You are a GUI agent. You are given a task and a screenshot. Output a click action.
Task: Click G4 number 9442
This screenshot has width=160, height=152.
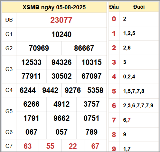click(x=50, y=90)
